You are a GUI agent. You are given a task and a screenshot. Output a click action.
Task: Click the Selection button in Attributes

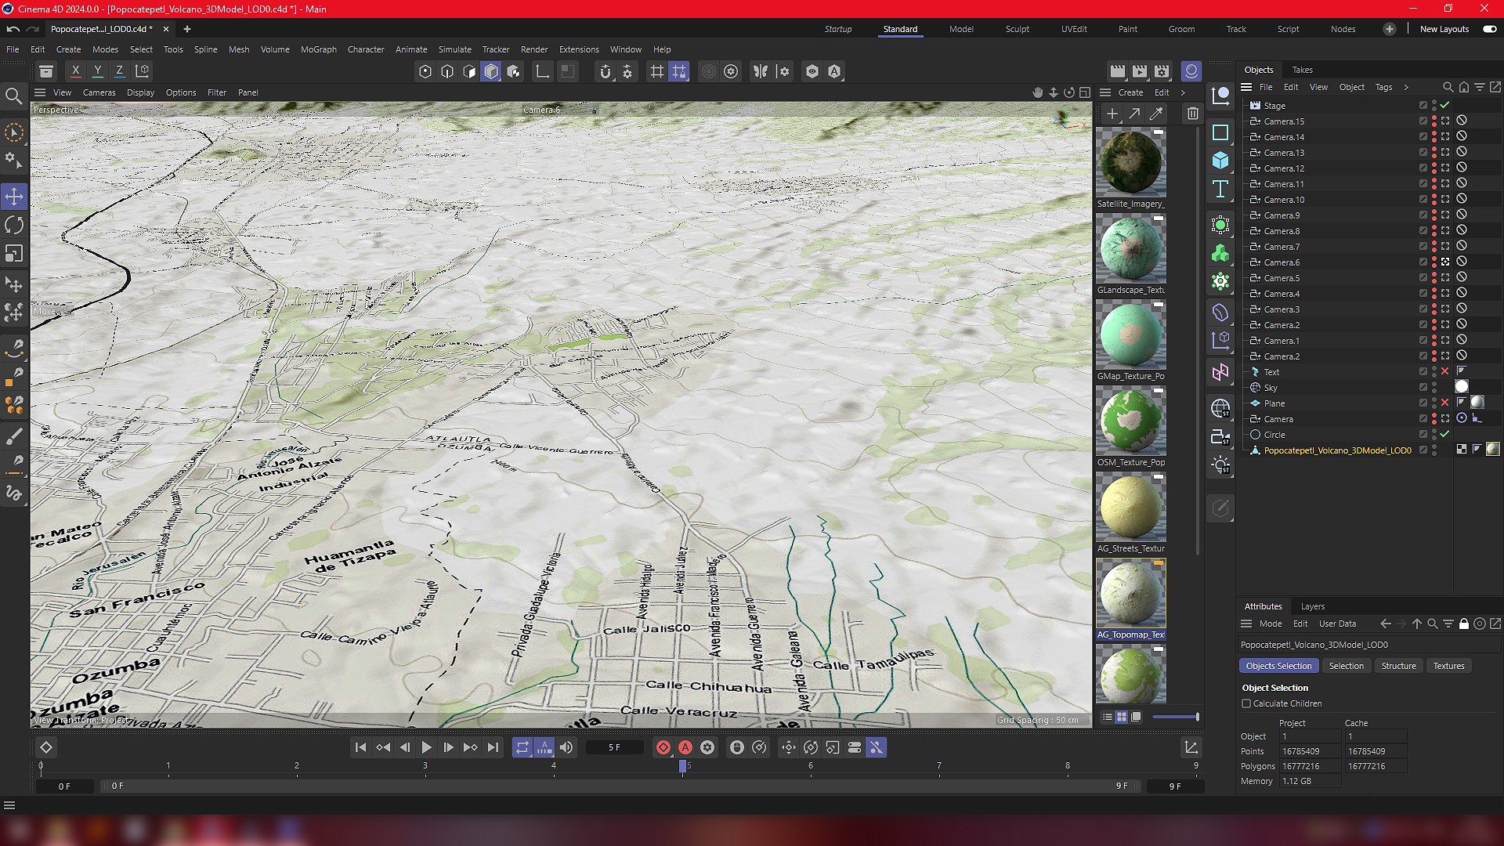[1346, 666]
